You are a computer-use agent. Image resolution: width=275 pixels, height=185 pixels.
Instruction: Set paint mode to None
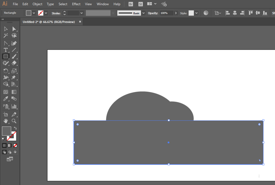(x=15, y=145)
